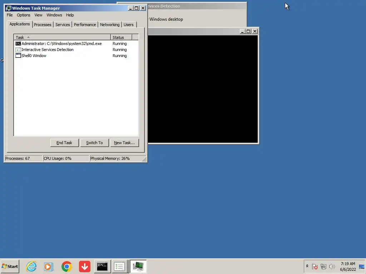Launch Windows Media Player taskbar icon
This screenshot has height=274, width=366.
click(49, 266)
